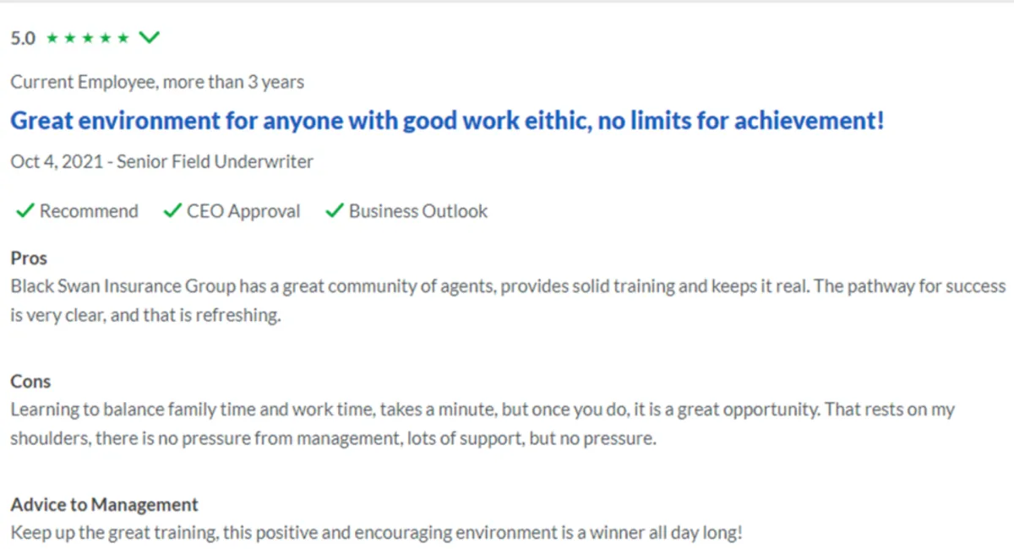The width and height of the screenshot is (1014, 549).
Task: Click the third green rating star
Action: point(88,38)
